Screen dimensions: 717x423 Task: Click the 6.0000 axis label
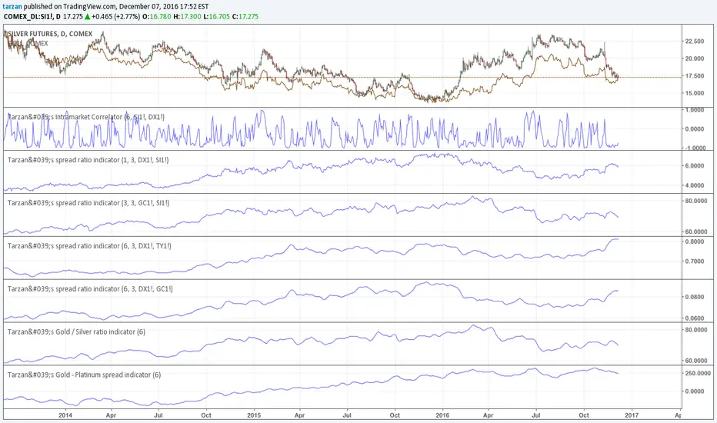695,166
